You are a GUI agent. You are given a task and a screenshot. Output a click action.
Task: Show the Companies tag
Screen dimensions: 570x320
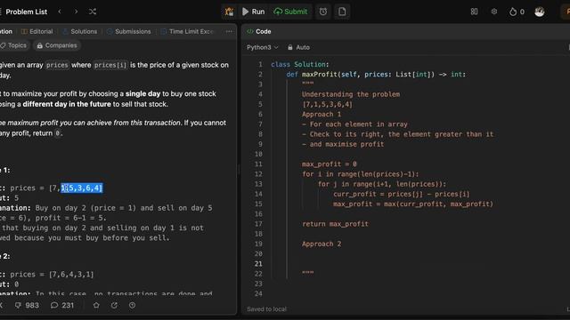[x=57, y=45]
